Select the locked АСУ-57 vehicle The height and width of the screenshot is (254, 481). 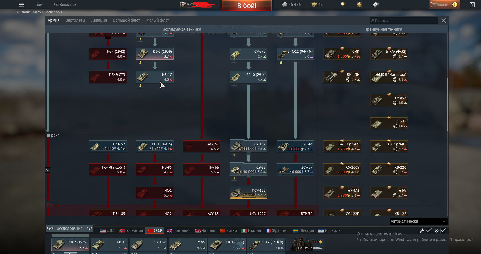click(202, 146)
